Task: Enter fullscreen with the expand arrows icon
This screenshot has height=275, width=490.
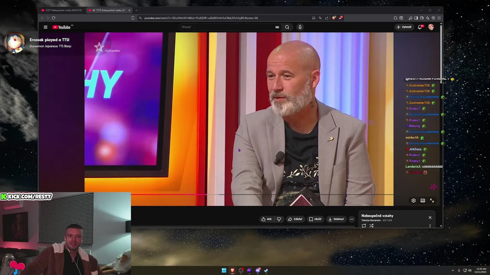Action: [432, 201]
